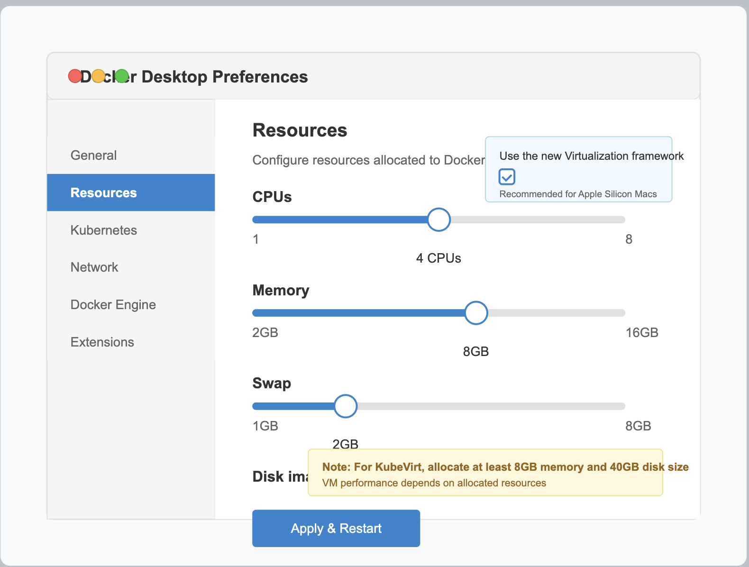749x567 pixels.
Task: Click the "2GB" swap value label
Action: pos(345,444)
